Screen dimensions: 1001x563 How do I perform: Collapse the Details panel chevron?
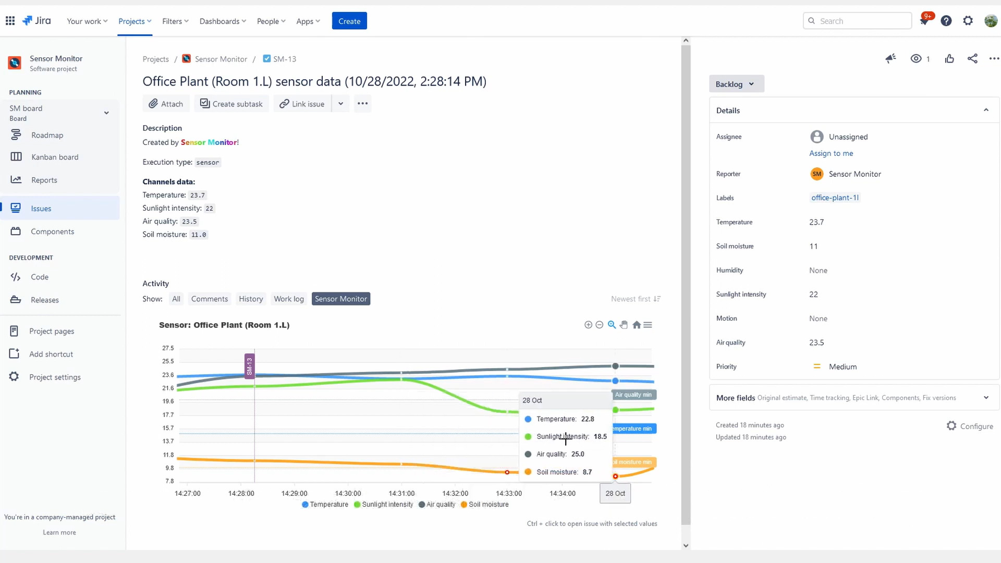986,110
